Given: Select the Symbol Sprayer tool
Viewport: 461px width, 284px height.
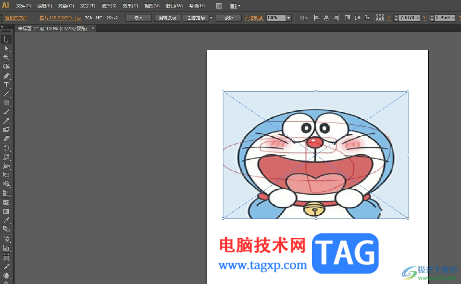Looking at the screenshot, I should [6, 239].
